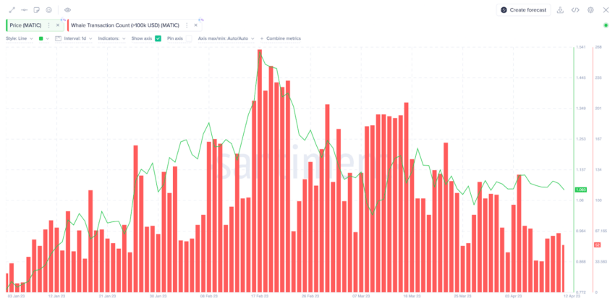Open the embed code icon
The height and width of the screenshot is (301, 615).
[575, 10]
